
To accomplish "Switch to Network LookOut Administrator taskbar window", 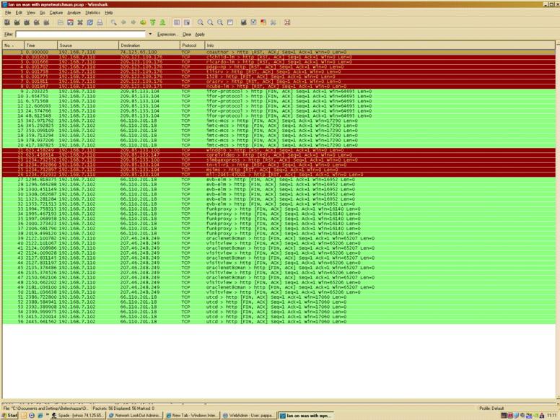I will (136, 416).
